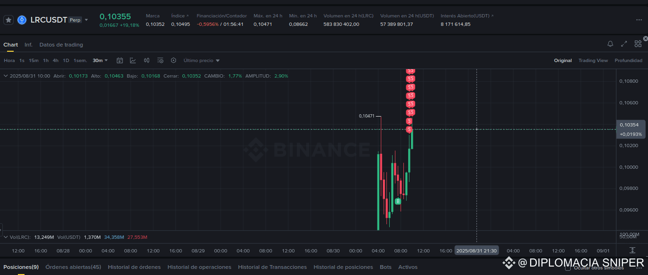
Task: Select the 1s interval
Action: tap(22, 60)
